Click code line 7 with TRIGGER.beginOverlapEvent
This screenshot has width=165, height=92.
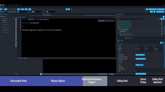point(42,30)
